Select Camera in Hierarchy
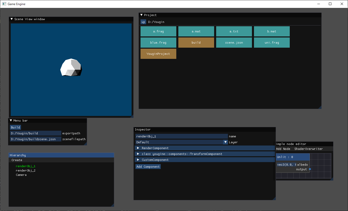Image resolution: width=348 pixels, height=211 pixels. pyautogui.click(x=21, y=175)
